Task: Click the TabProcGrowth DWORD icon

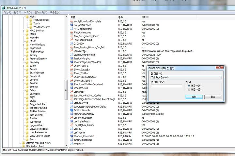Action: coord(71,110)
